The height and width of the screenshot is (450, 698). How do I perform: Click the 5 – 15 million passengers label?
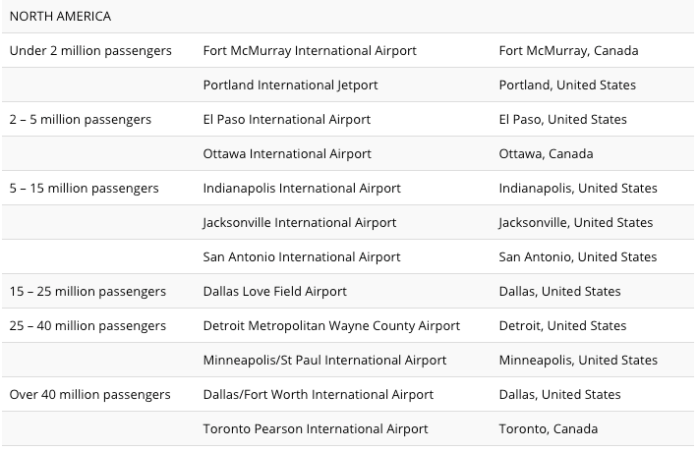coord(84,189)
